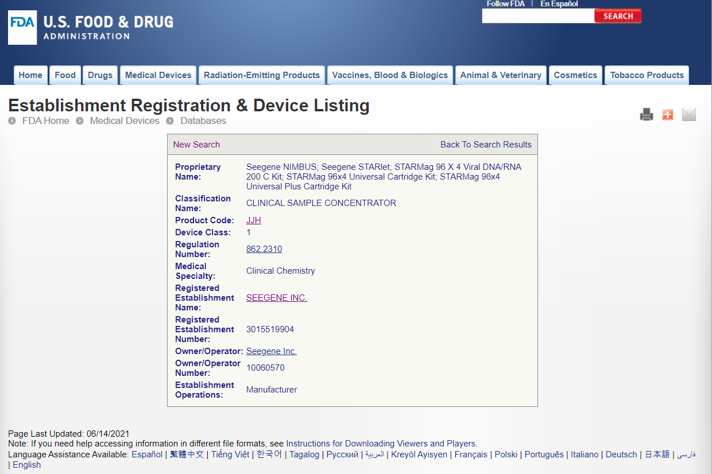This screenshot has height=474, width=712.
Task: Go to the Databases breadcrumb
Action: click(203, 121)
